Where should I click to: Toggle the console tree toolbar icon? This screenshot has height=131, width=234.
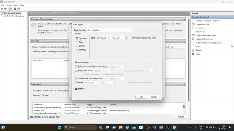pos(10,9)
